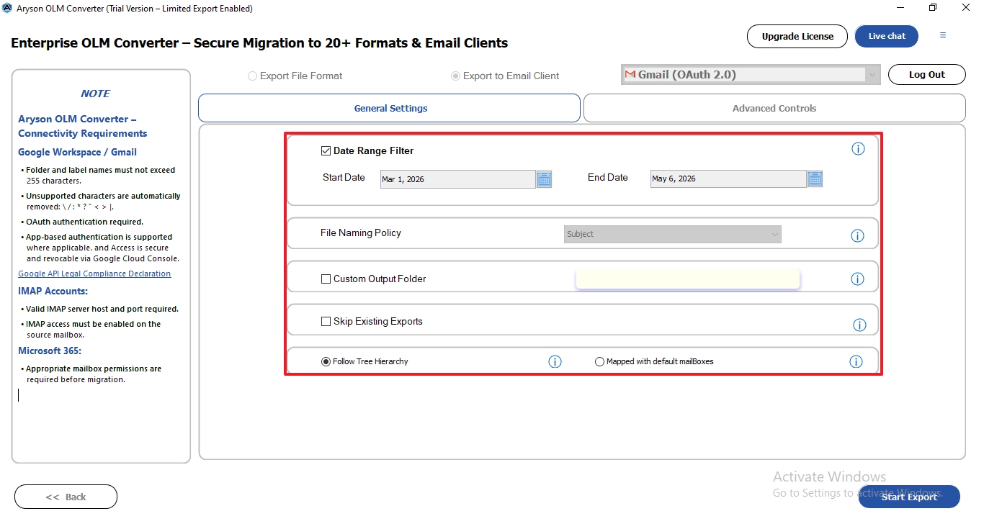984x524 pixels.
Task: Click 'OAuth authentication required.' note text
Action: coord(84,222)
